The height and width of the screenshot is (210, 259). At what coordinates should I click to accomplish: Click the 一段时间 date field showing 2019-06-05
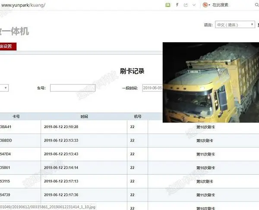[x=152, y=88]
